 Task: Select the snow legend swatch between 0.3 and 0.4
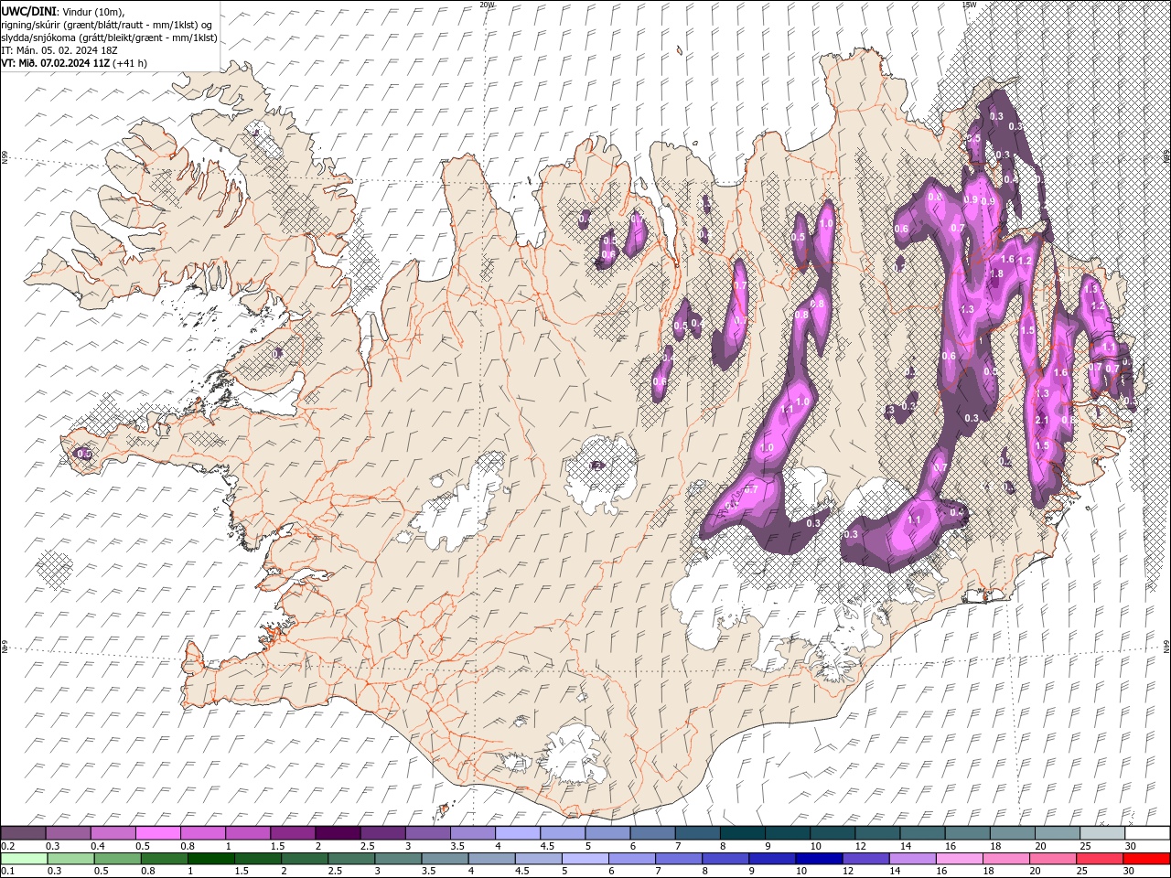[x=69, y=833]
